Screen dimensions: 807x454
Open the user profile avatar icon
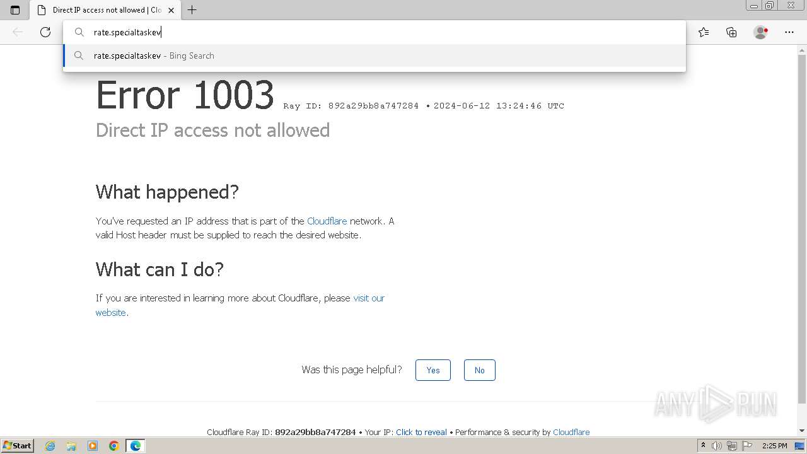tap(761, 32)
